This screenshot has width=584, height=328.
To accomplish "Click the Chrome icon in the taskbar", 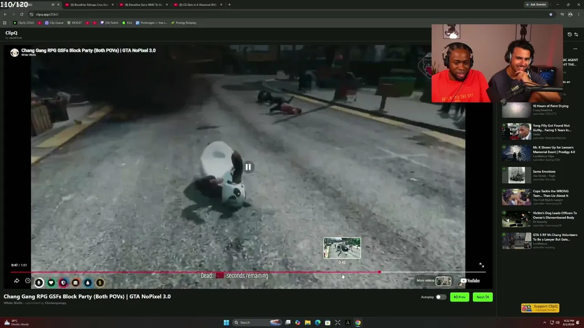I will tap(358, 323).
